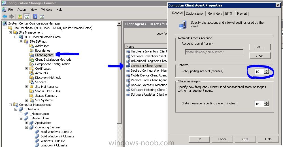
Task: Expand the Certificates node
Action: (27, 69)
